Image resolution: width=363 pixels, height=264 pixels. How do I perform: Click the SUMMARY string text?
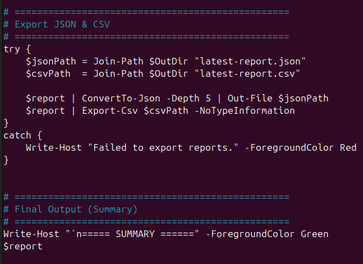(135, 234)
